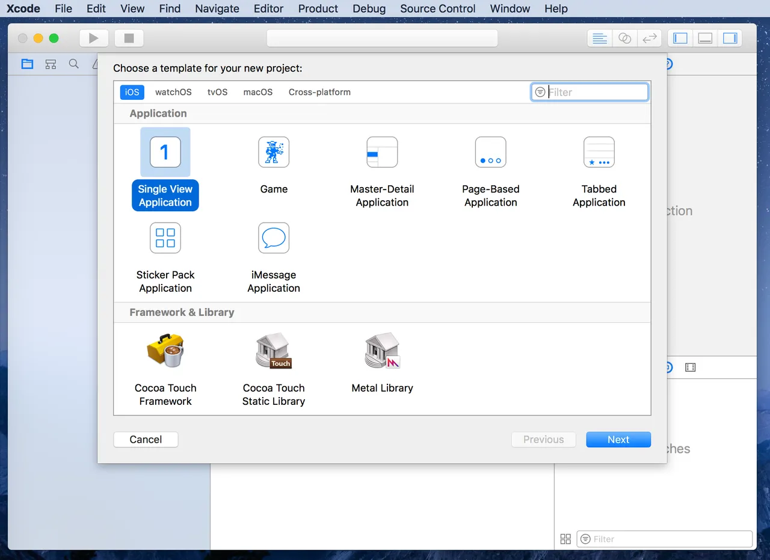Switch library to icon grid view
770x560 pixels.
(x=565, y=539)
